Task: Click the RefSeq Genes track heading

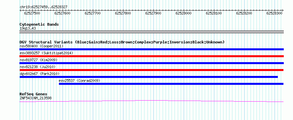Action: [x=33, y=94]
